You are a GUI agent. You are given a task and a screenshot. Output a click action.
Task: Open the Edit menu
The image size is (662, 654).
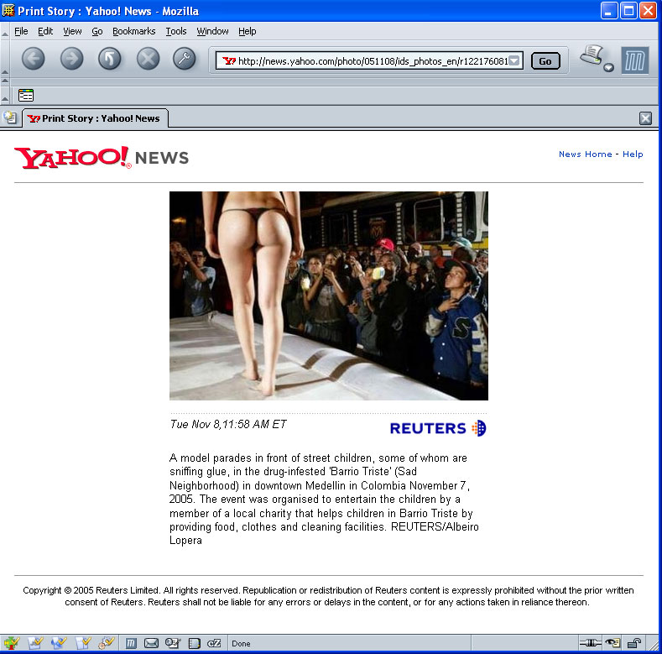(45, 31)
